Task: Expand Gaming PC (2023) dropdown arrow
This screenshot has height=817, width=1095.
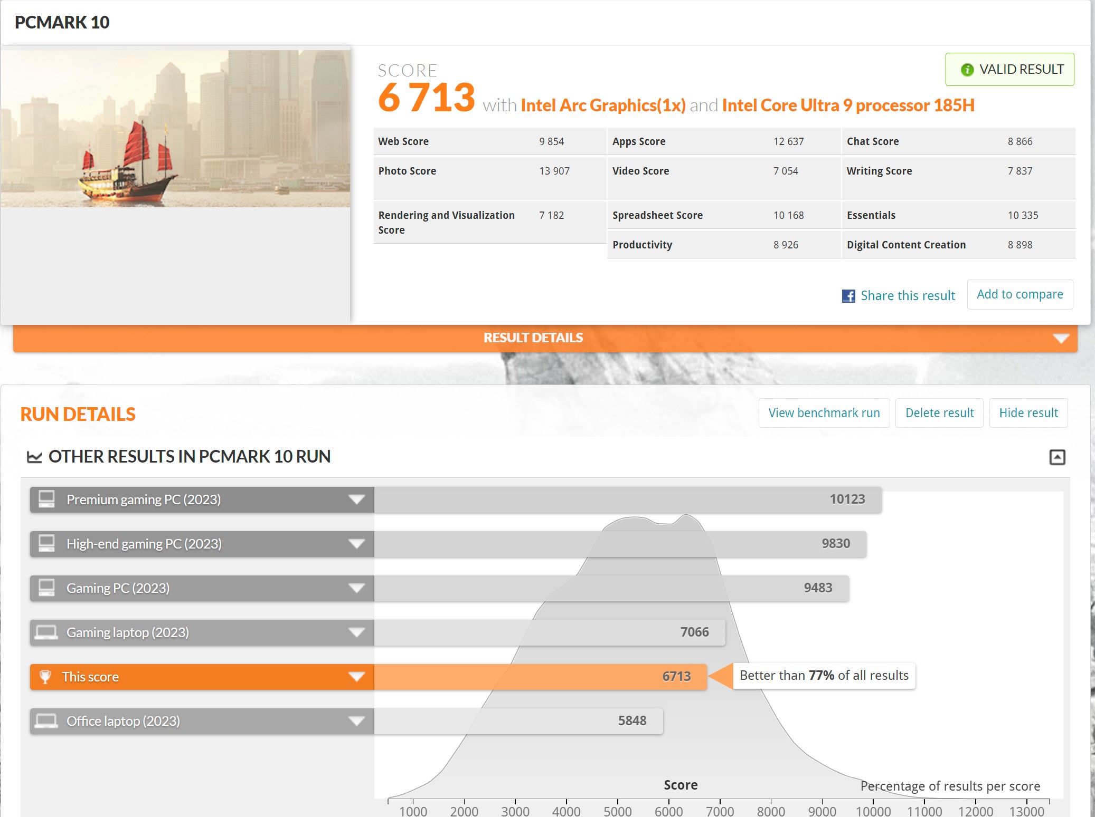Action: 356,588
